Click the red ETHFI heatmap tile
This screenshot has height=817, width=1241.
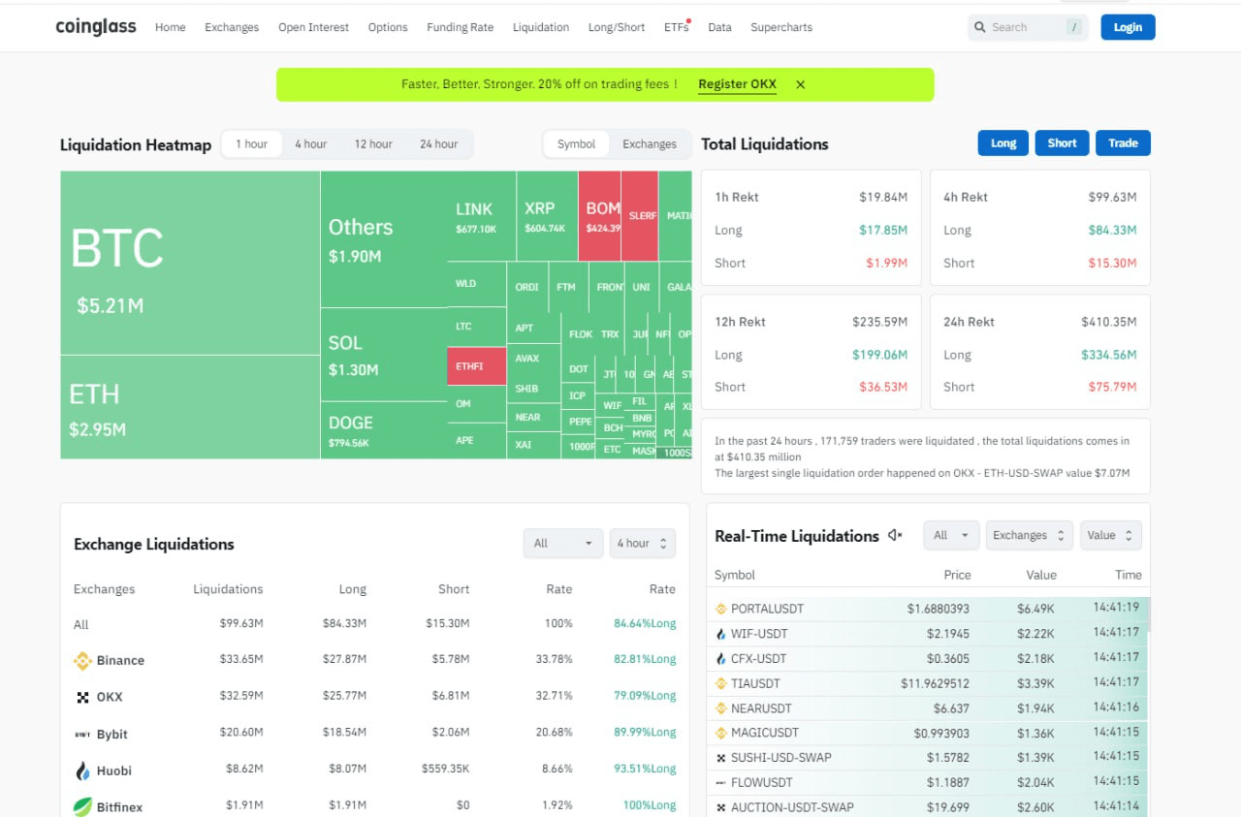tap(476, 365)
